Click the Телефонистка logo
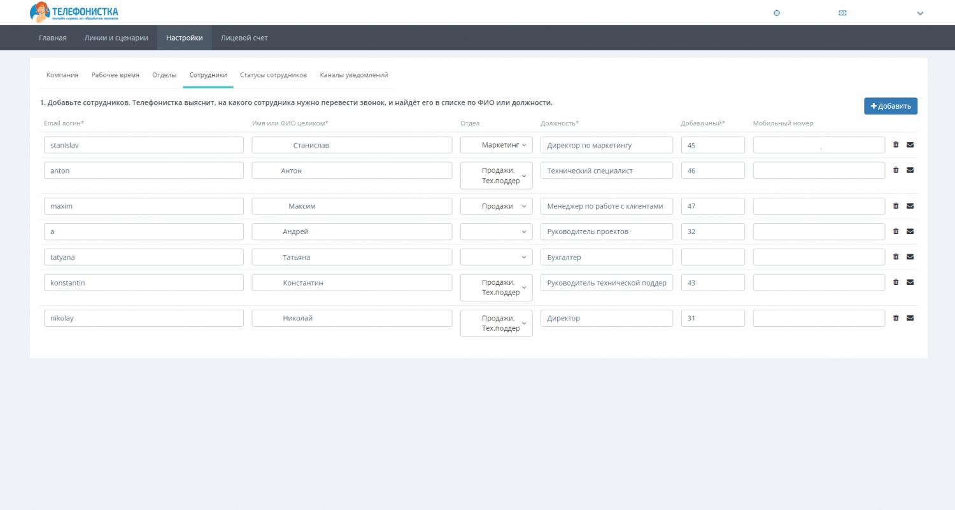Screen dimensions: 955x510 74,13
